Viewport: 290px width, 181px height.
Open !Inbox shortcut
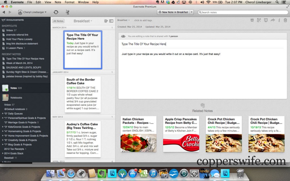[x=9, y=30]
